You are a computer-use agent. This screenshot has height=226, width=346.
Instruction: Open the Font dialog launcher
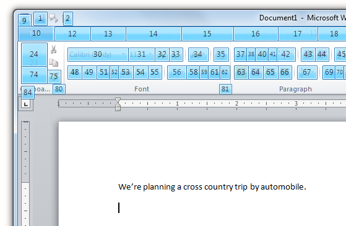tap(225, 89)
